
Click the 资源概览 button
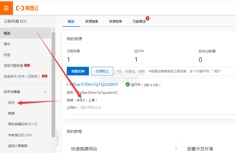tap(102, 71)
